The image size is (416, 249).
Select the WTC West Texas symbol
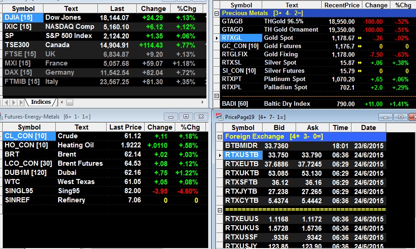(29, 182)
